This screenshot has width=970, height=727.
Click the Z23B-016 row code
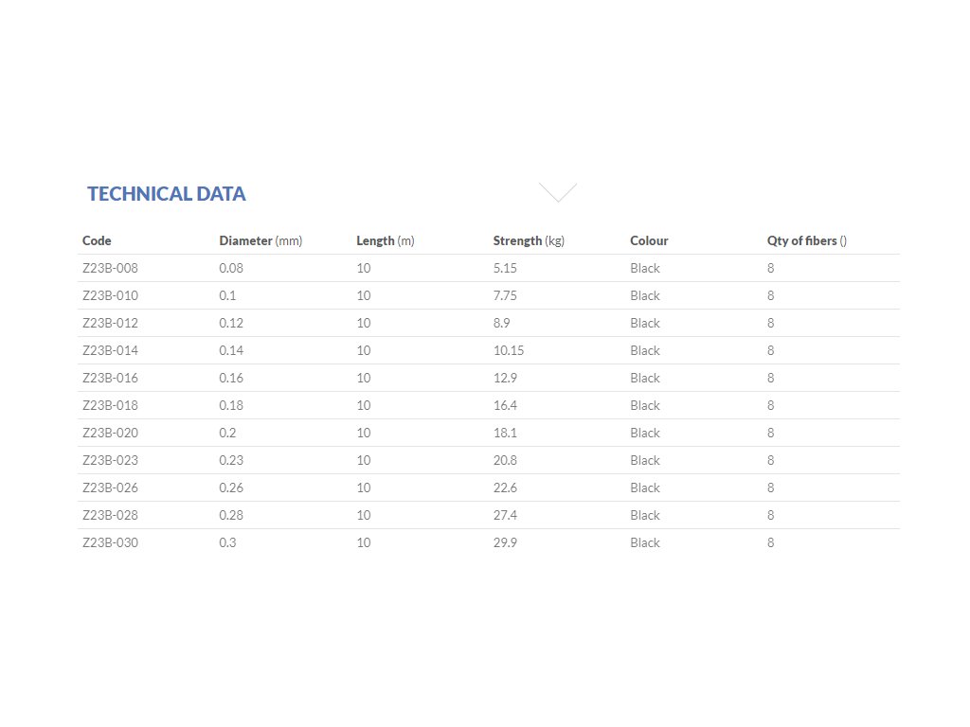[x=110, y=378]
